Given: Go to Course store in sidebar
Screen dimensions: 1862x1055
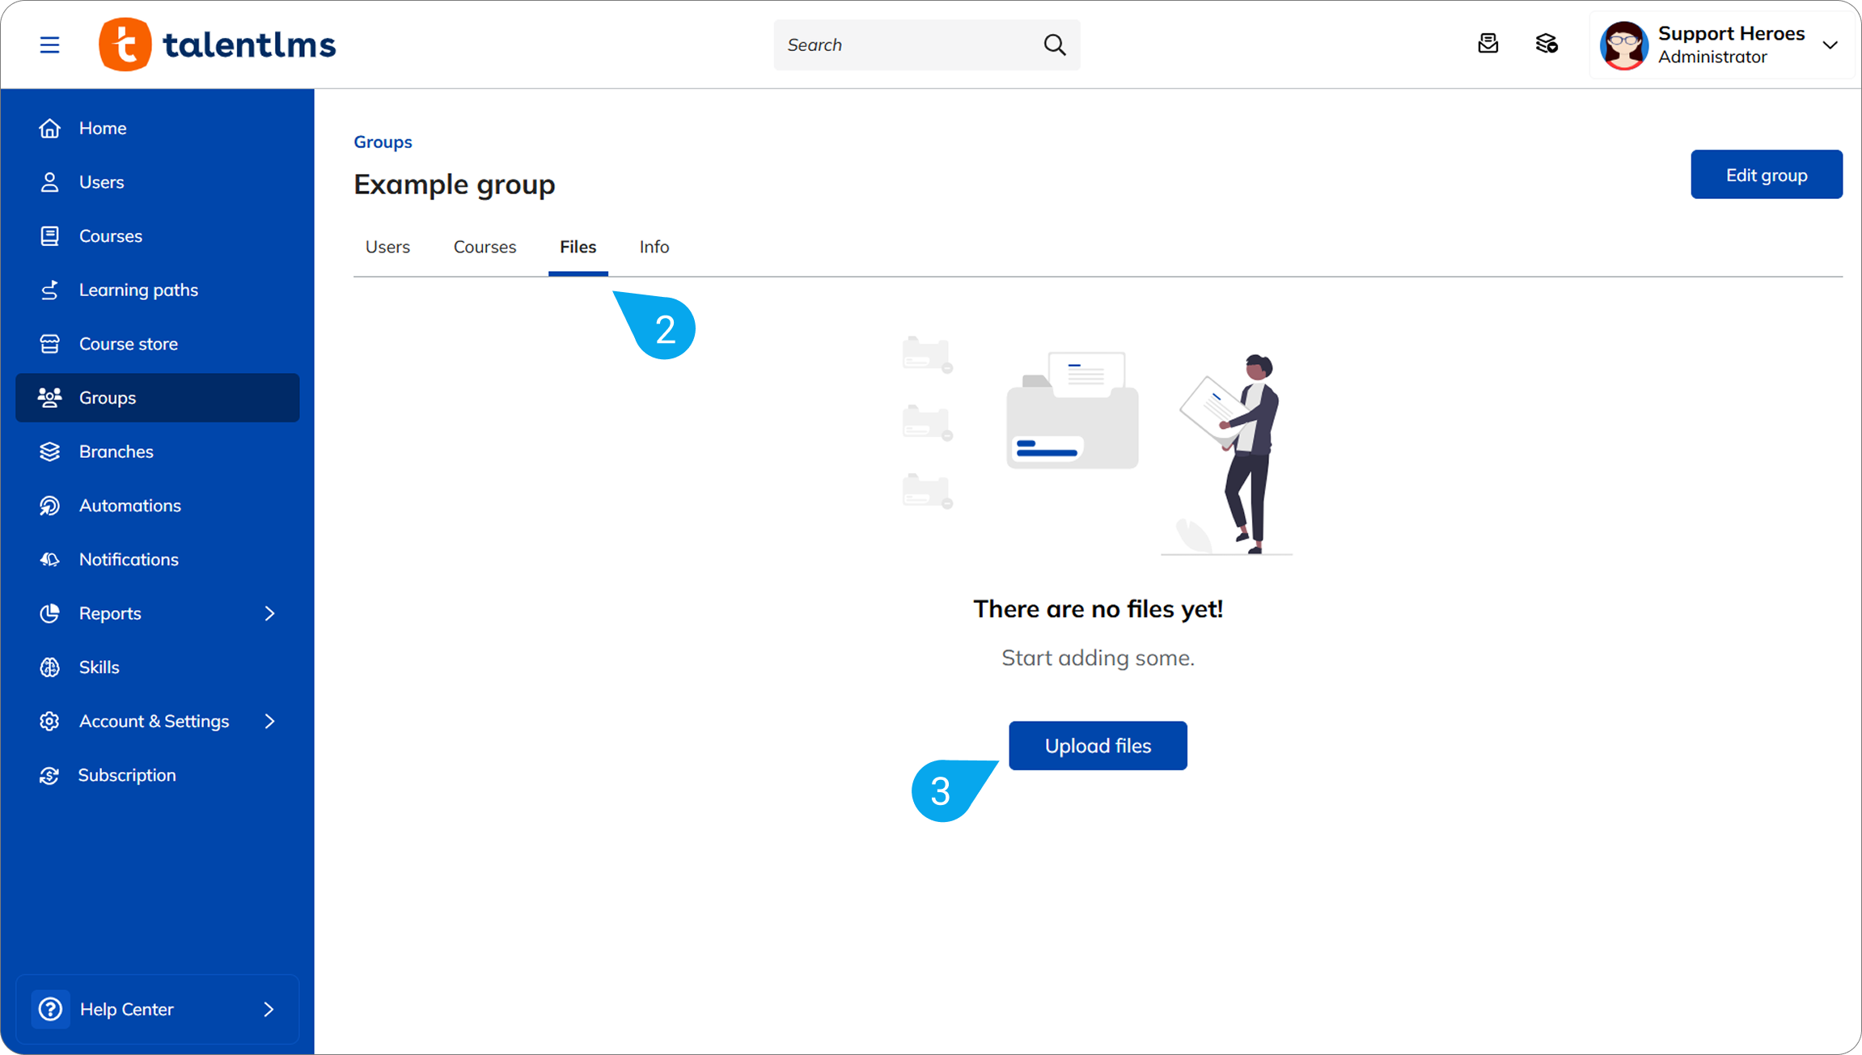Looking at the screenshot, I should point(128,344).
